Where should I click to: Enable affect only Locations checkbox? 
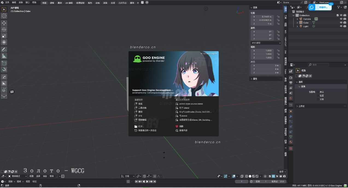tap(318, 96)
